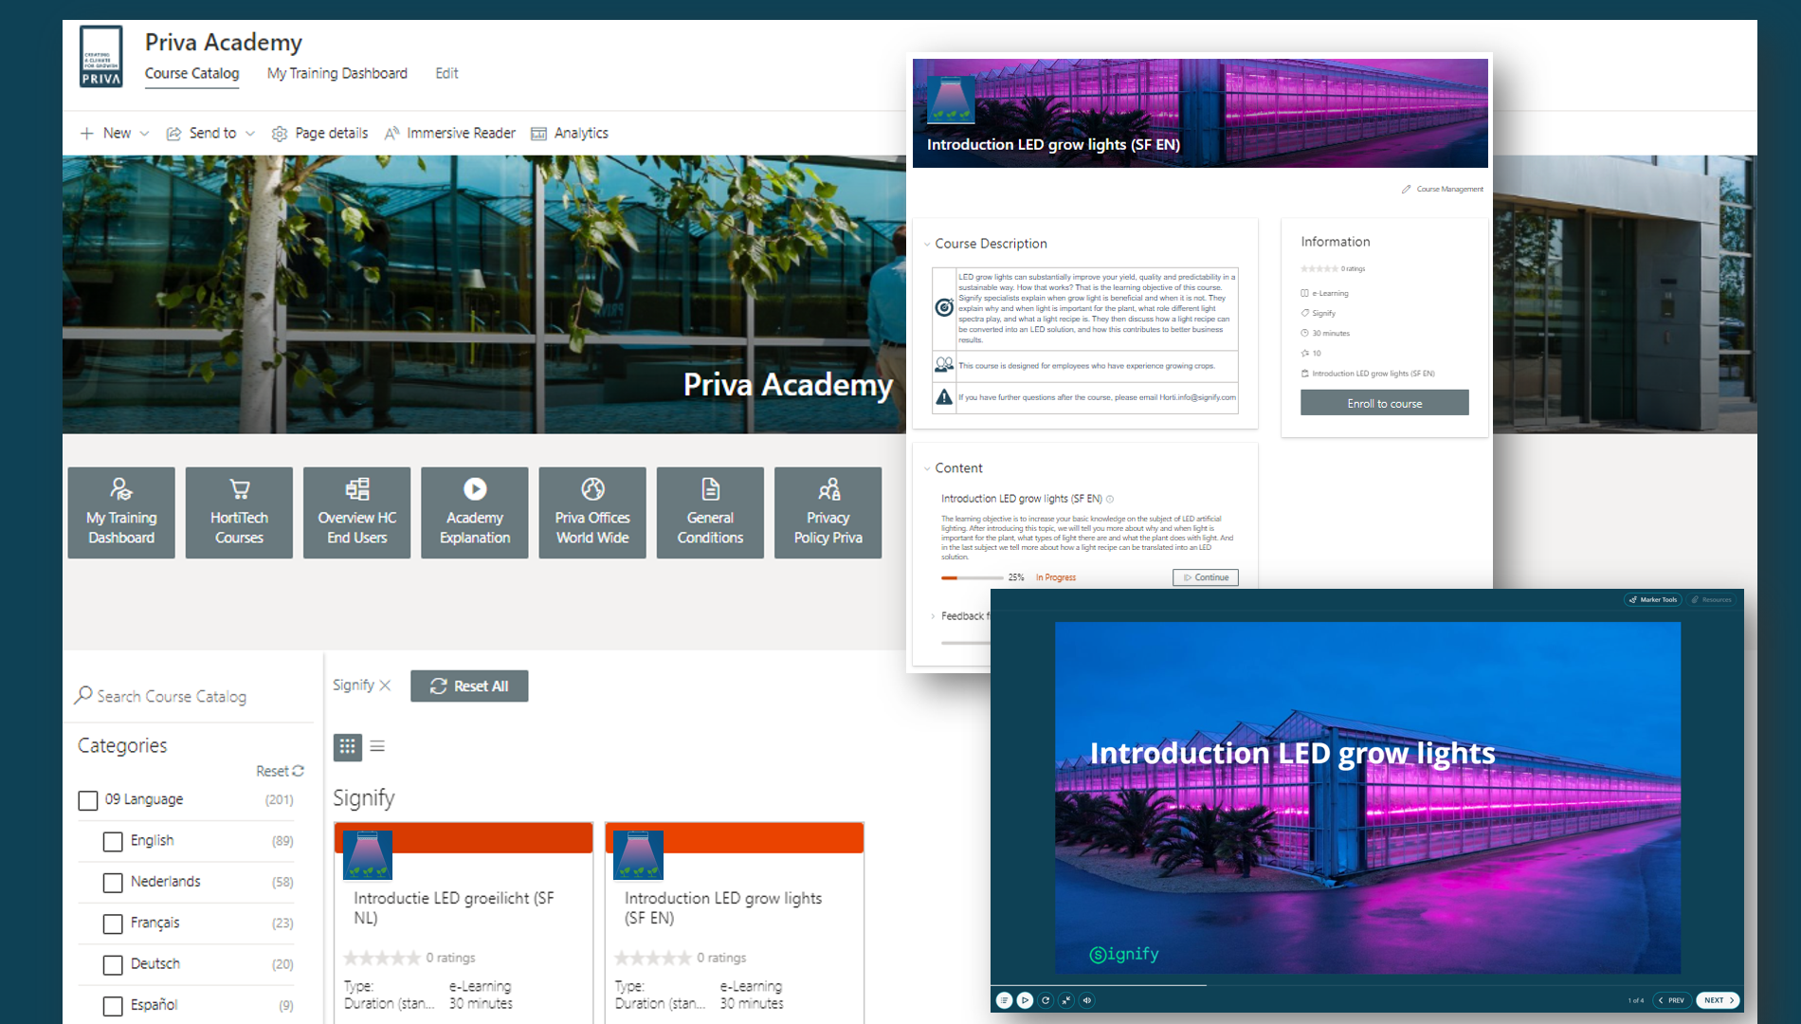The image size is (1801, 1024).
Task: Go to NEXT slide in player
Action: click(1719, 1000)
